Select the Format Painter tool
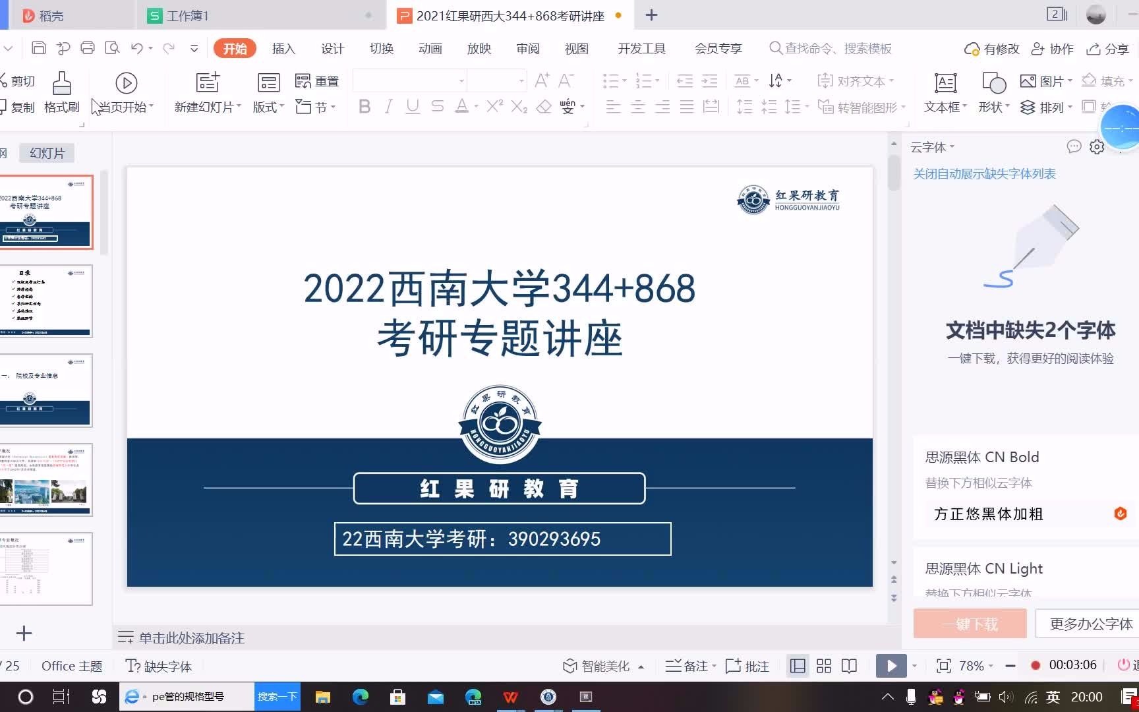This screenshot has width=1139, height=712. pos(61,92)
